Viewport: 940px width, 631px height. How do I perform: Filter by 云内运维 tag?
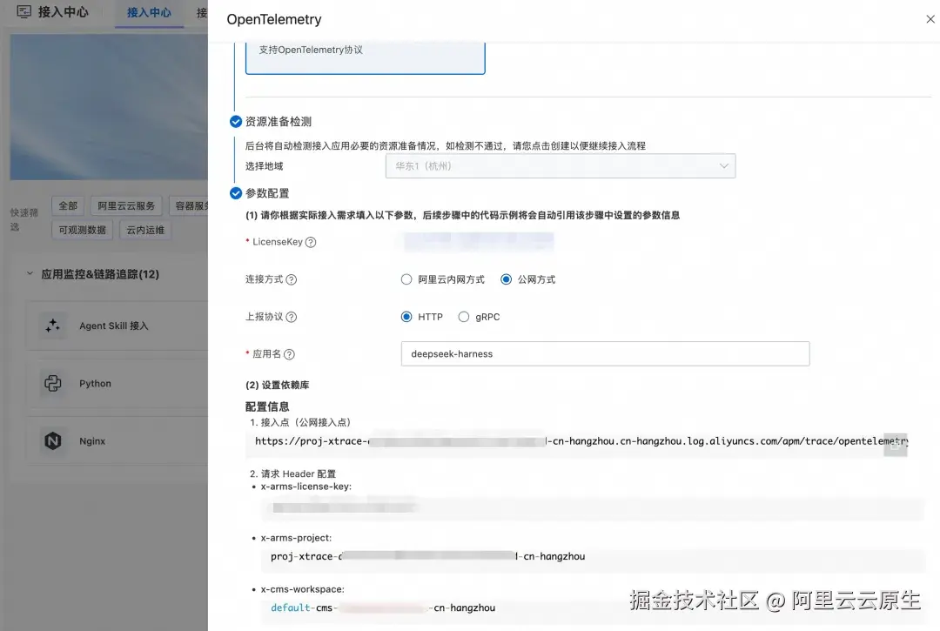[145, 230]
